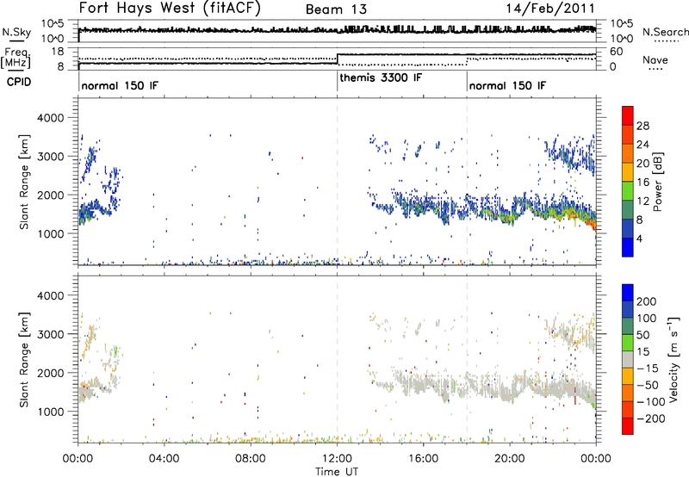Select the 'Beam 13' heading

click(x=336, y=9)
